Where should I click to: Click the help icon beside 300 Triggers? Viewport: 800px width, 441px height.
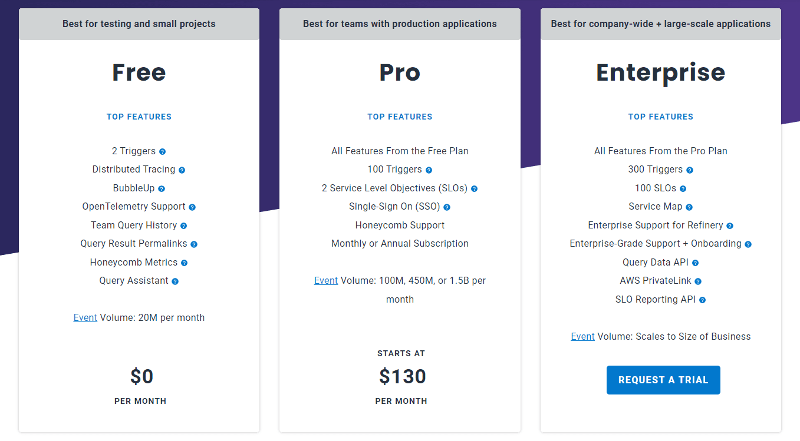click(x=690, y=170)
